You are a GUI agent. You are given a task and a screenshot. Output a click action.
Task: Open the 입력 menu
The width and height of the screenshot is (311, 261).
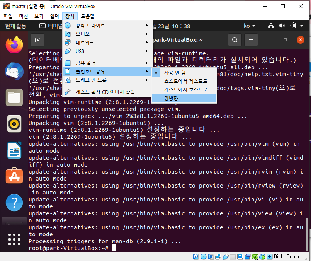[x=54, y=16]
